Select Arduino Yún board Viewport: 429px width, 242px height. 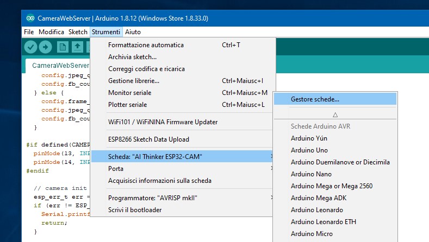click(x=335, y=138)
